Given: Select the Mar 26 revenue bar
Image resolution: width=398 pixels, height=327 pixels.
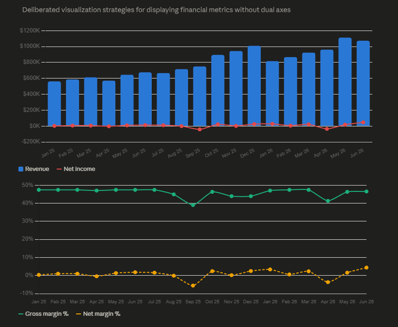Looking at the screenshot, I should [309, 89].
